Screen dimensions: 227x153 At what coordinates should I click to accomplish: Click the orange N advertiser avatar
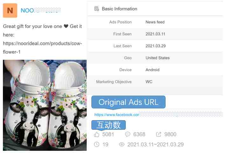point(10,11)
